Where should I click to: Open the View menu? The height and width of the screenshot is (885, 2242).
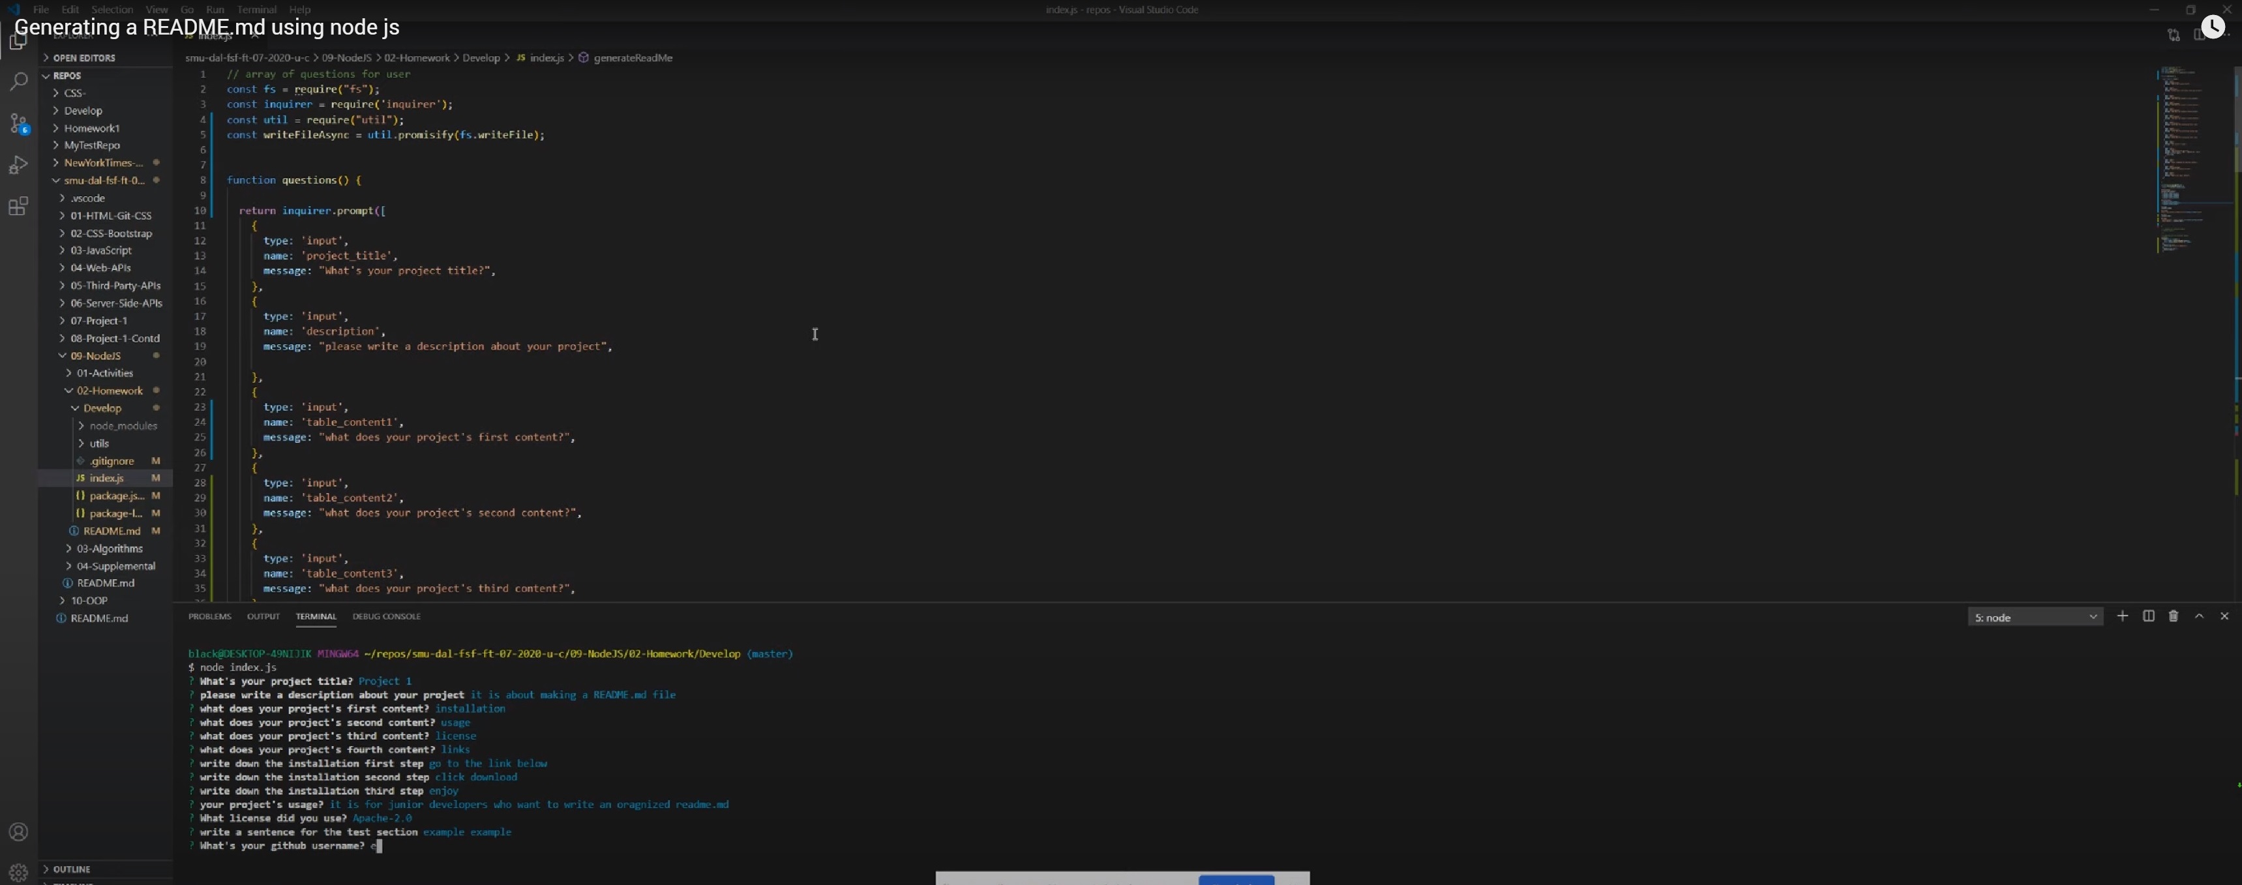pyautogui.click(x=157, y=10)
